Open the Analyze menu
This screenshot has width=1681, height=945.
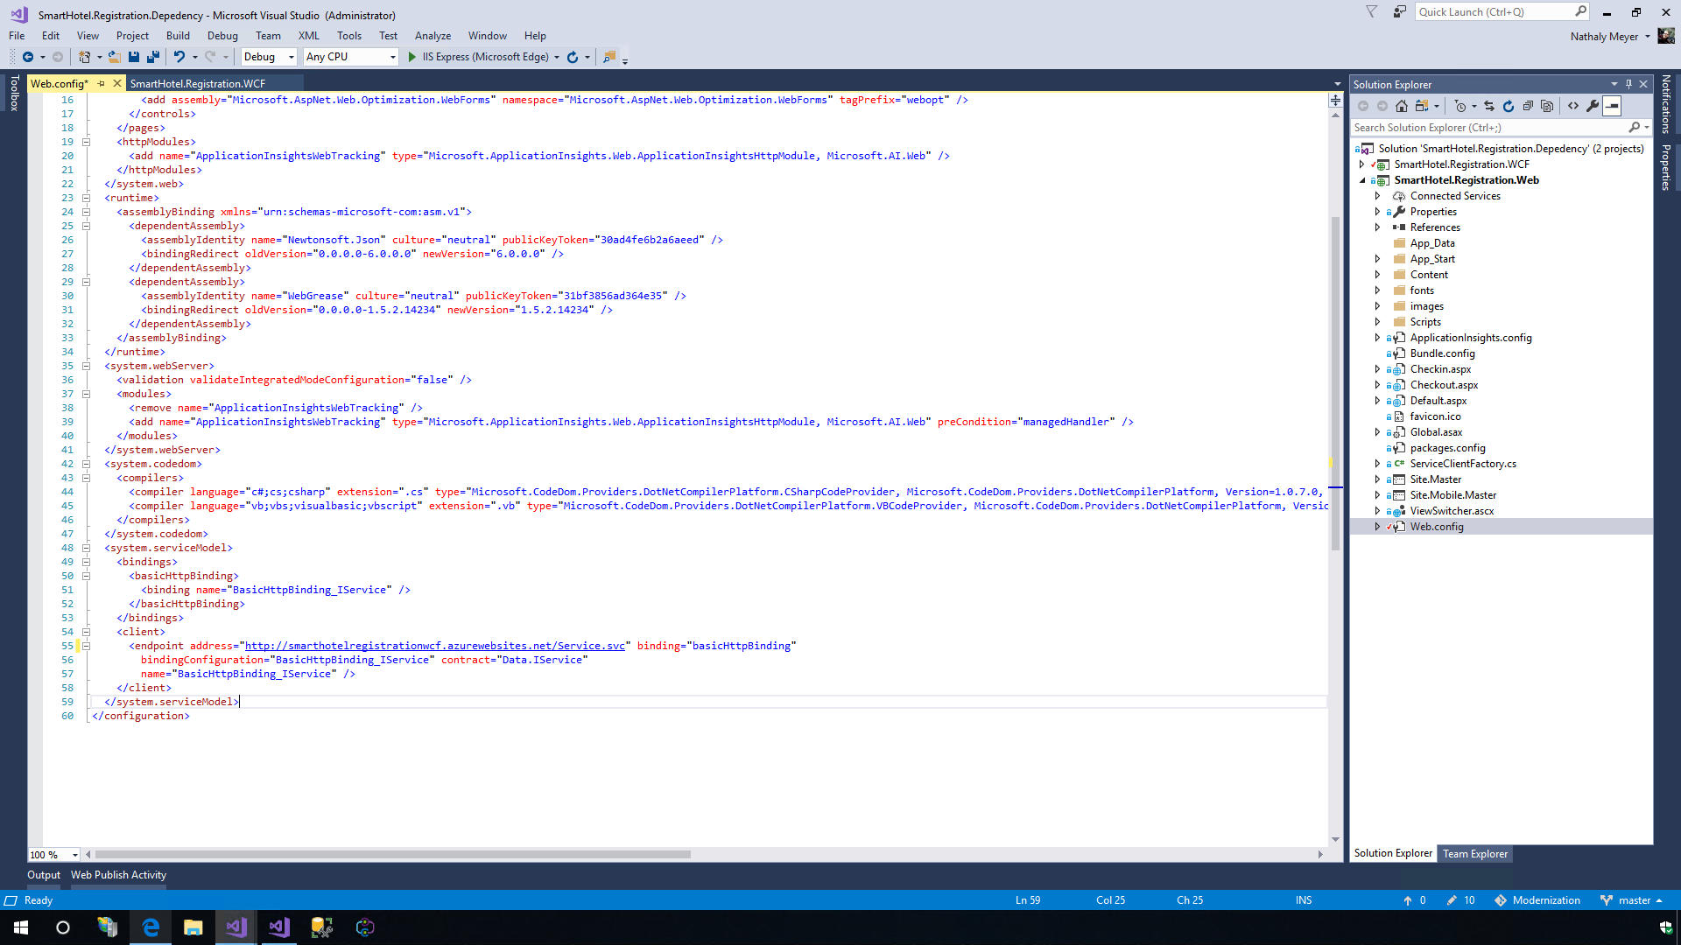click(433, 36)
